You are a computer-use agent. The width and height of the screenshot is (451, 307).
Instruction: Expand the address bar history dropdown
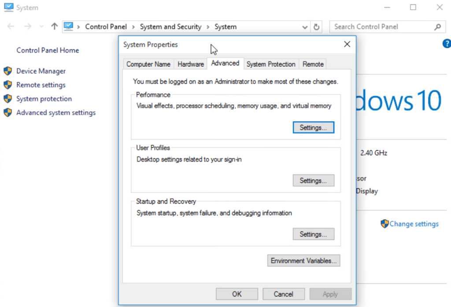[305, 27]
